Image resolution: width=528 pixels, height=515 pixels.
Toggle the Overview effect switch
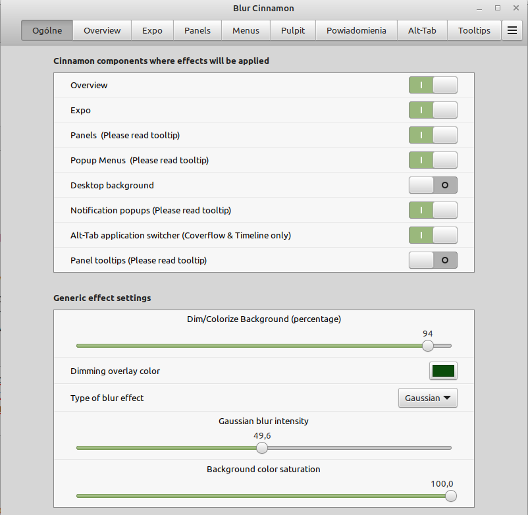[433, 85]
